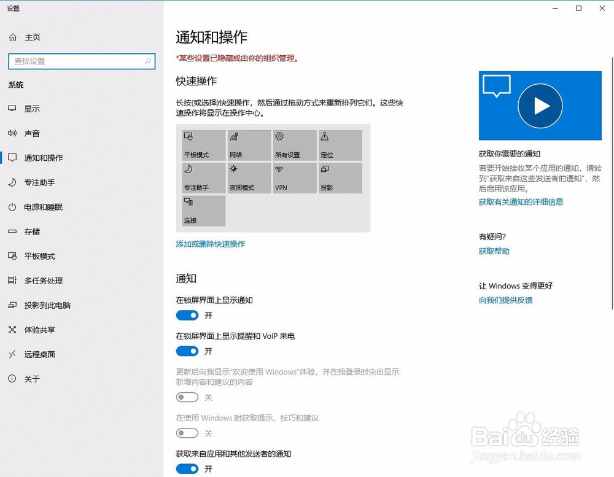Go to 主页 label in sidebar

[x=33, y=37]
